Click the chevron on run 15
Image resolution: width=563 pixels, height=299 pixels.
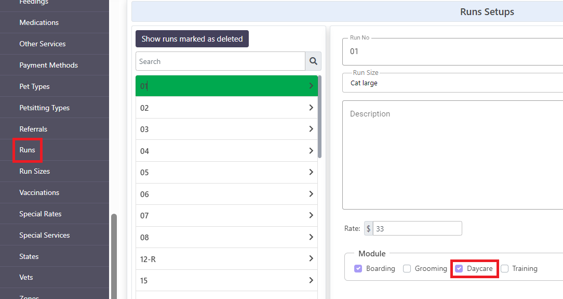click(x=311, y=280)
